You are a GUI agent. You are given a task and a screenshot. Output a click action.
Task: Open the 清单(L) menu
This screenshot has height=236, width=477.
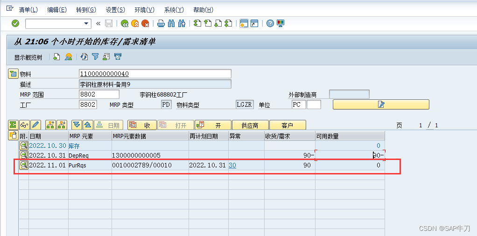pos(28,10)
